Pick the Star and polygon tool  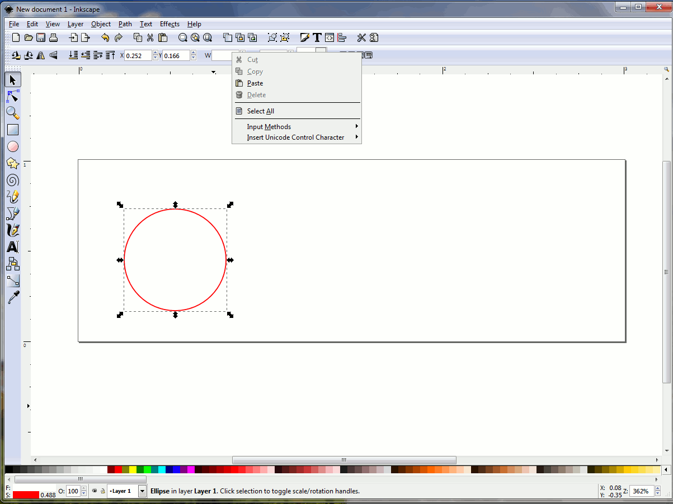pos(13,163)
